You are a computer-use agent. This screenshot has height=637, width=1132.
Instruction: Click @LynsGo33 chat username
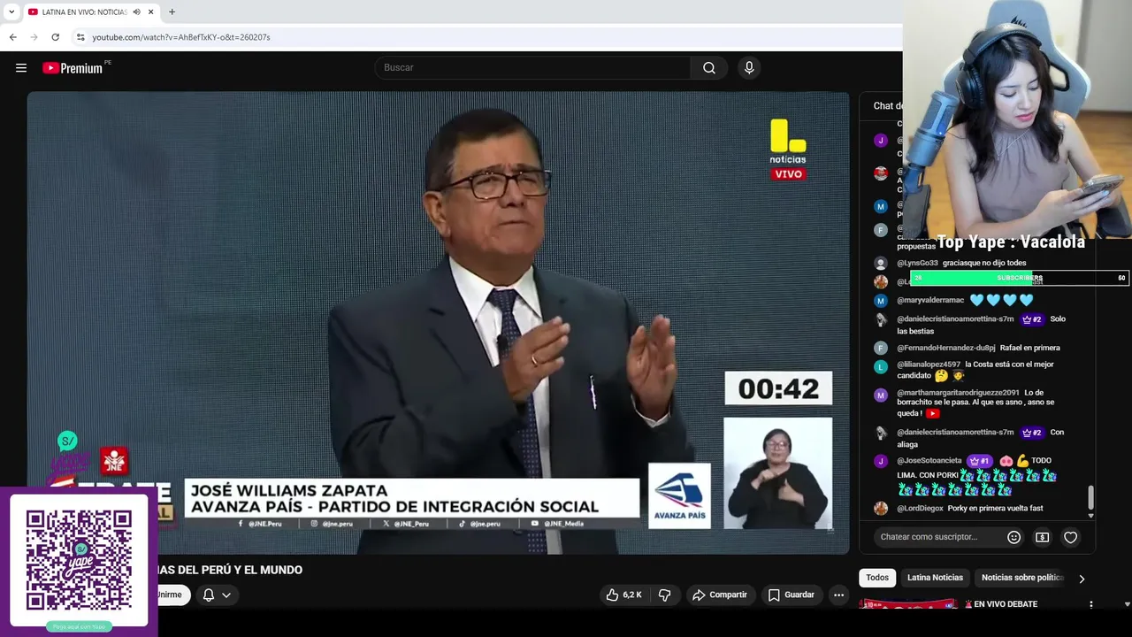coord(917,264)
